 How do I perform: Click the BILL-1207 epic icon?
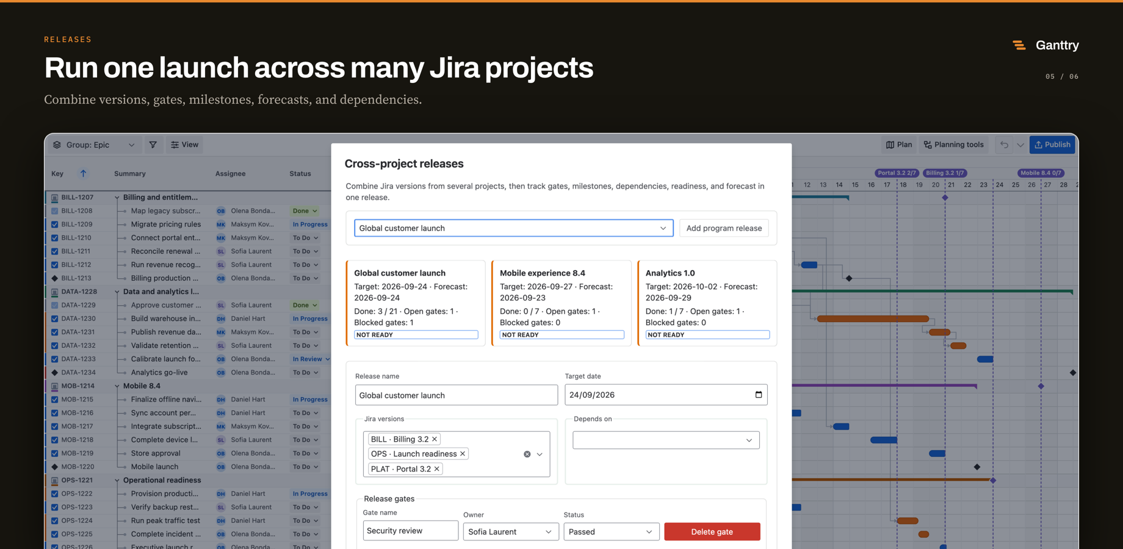[x=54, y=198]
